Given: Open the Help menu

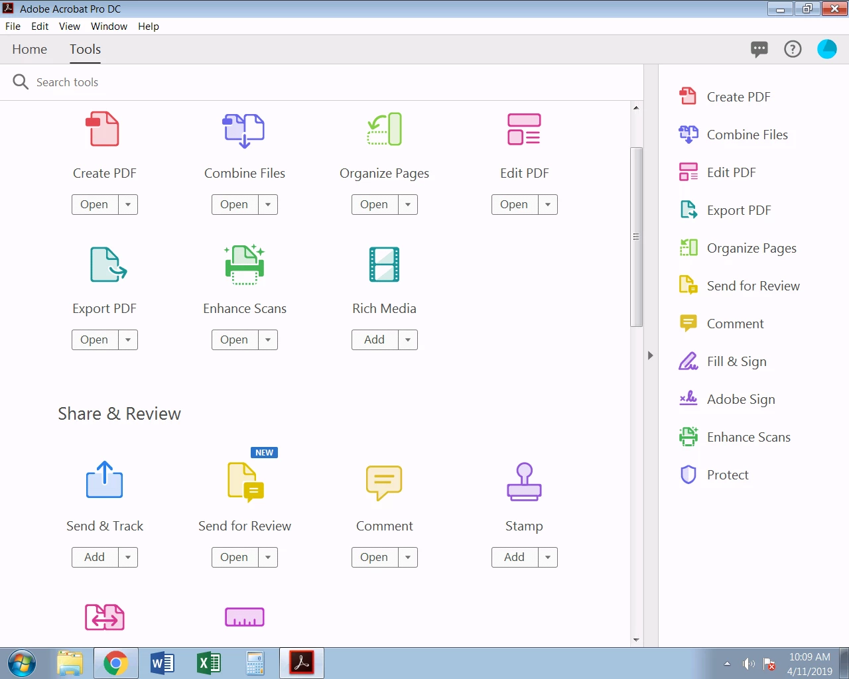Looking at the screenshot, I should pos(149,27).
